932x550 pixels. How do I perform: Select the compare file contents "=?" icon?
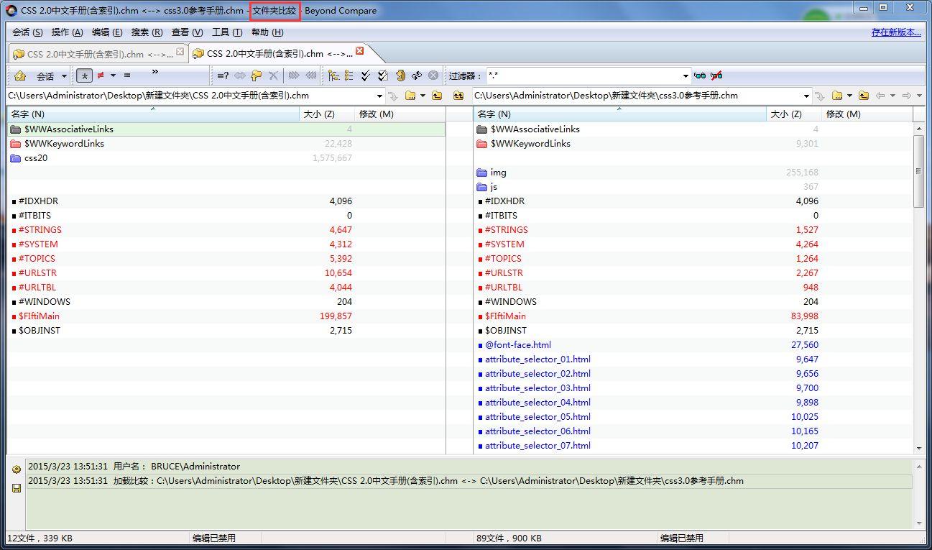(222, 75)
